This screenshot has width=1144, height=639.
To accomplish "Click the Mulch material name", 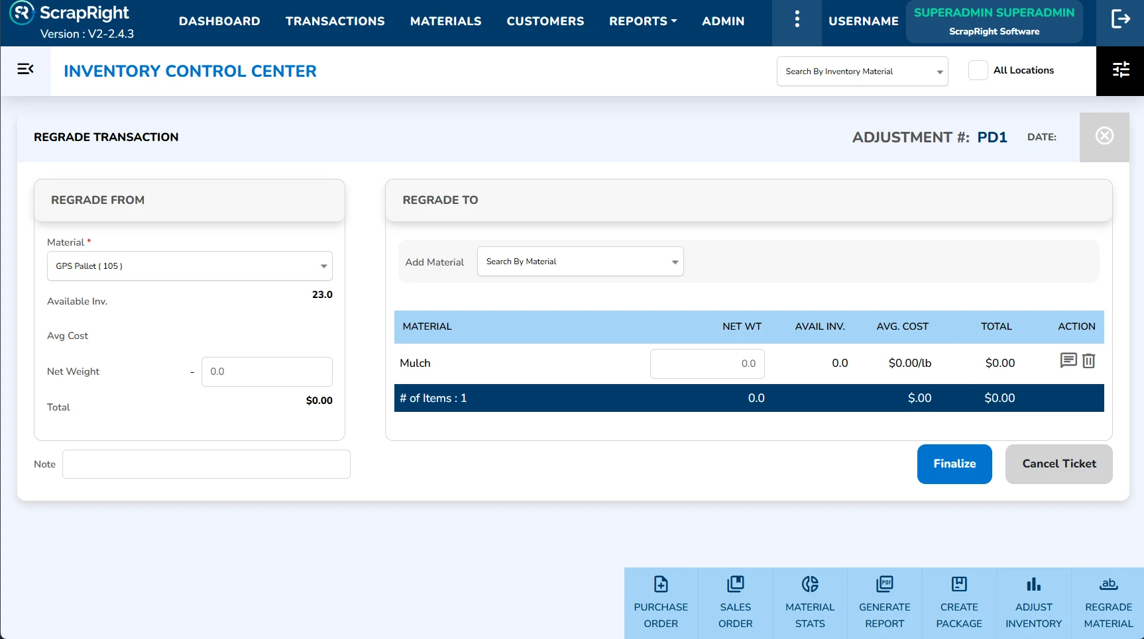I will [x=415, y=363].
